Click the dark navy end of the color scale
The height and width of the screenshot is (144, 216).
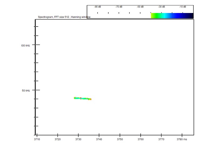coord(190,16)
